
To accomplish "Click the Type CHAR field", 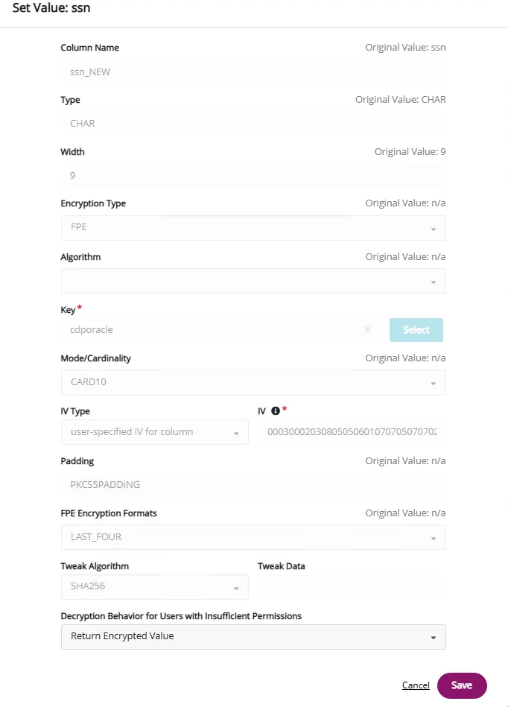I will pyautogui.click(x=252, y=124).
